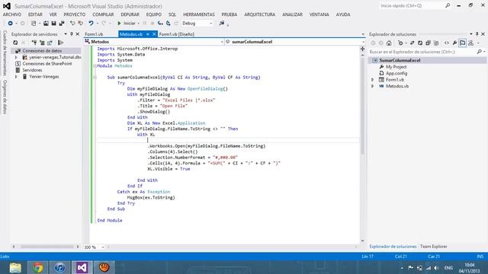Screen dimensions: 488x274
Task: Collapse the Sub sumarColumnaExcel outline region
Action: [95, 78]
